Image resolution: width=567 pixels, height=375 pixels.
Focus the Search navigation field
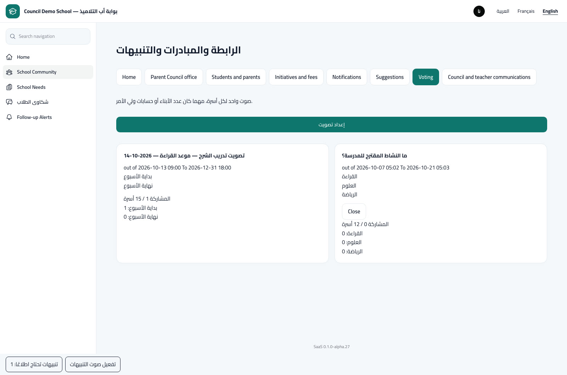pyautogui.click(x=48, y=36)
